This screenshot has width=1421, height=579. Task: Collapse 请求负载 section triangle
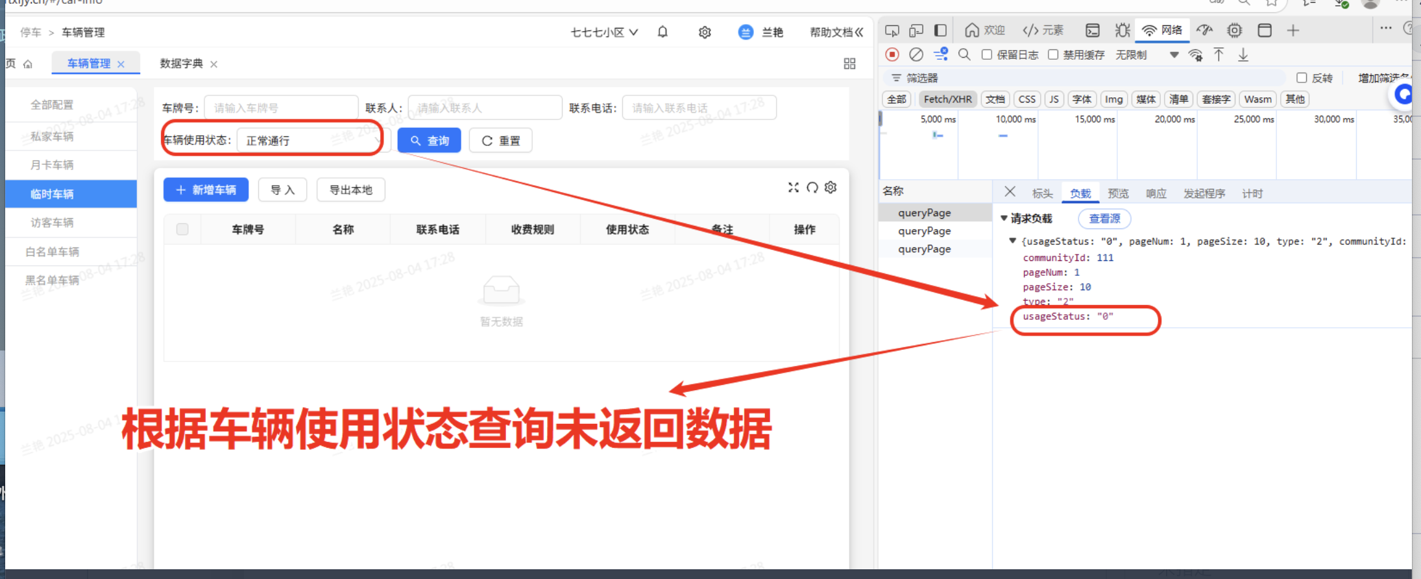pyautogui.click(x=1004, y=218)
